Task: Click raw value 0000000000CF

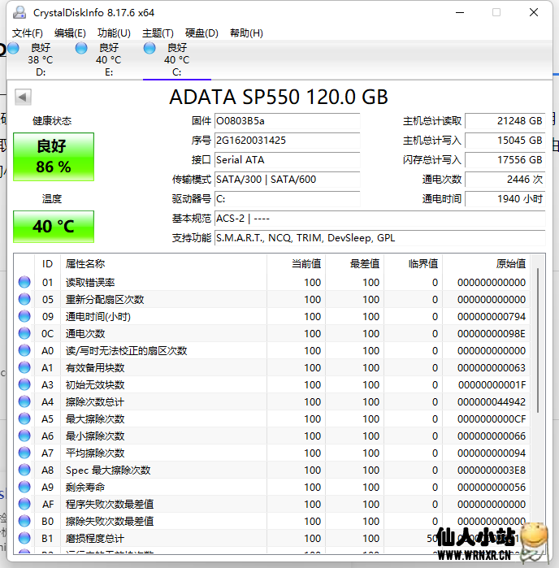Action: tap(492, 418)
